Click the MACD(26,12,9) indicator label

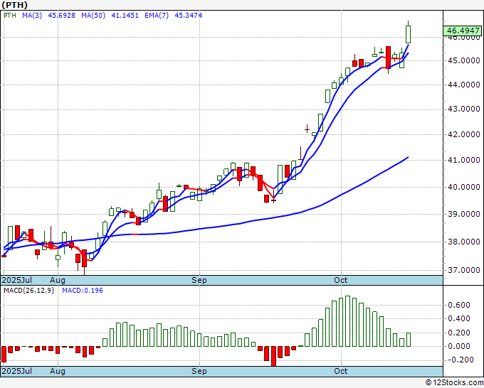(28, 291)
